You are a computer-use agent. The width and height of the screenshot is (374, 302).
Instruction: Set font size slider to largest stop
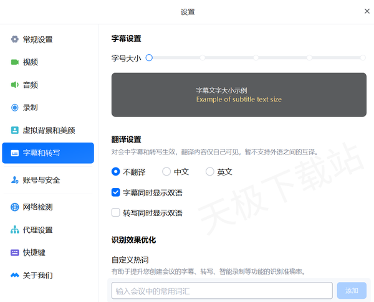pyautogui.click(x=363, y=58)
